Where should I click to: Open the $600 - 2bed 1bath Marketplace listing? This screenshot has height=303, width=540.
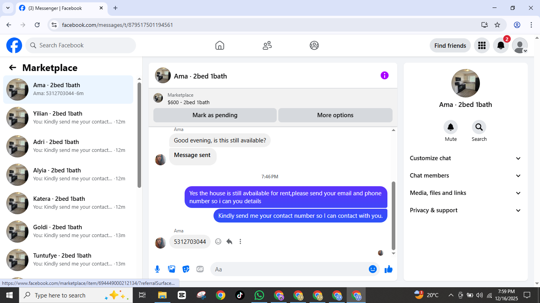tap(189, 102)
